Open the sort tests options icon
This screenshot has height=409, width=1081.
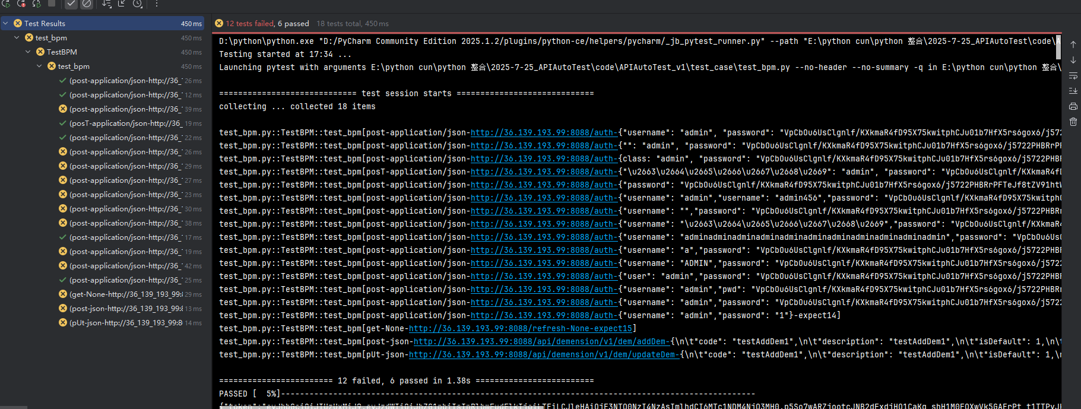[106, 4]
